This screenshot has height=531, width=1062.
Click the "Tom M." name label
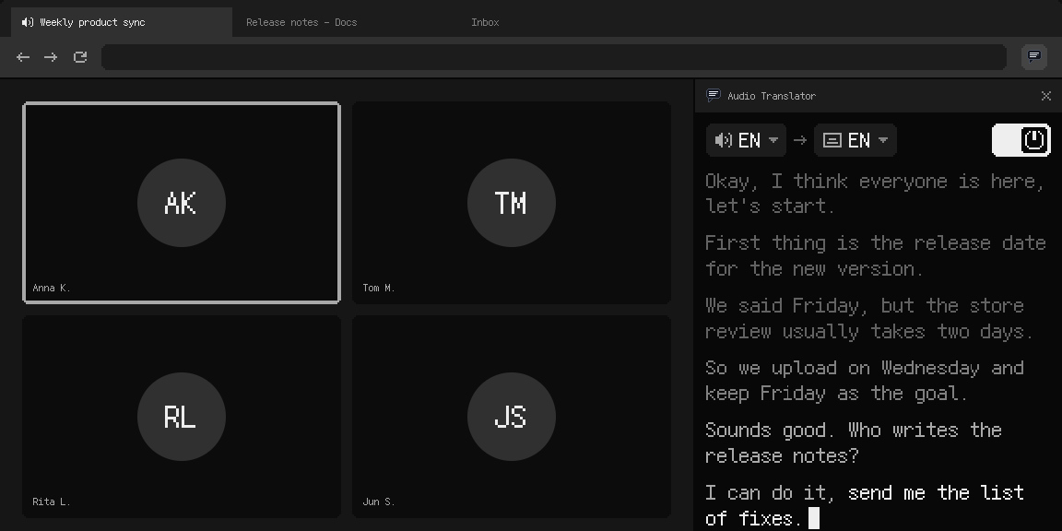(379, 288)
